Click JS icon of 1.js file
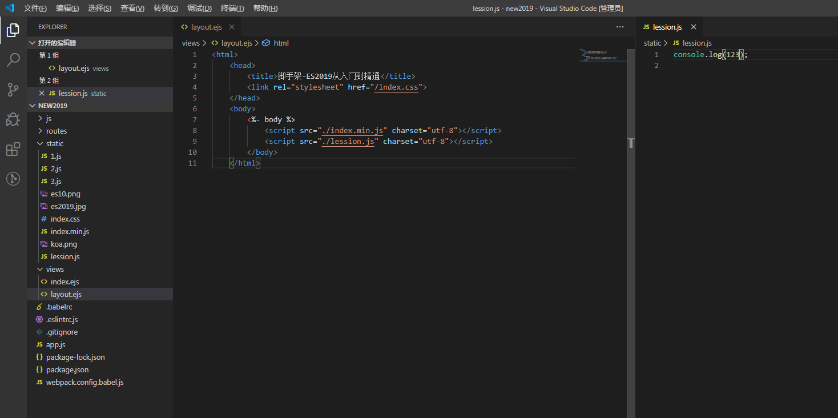838x418 pixels. (45, 156)
